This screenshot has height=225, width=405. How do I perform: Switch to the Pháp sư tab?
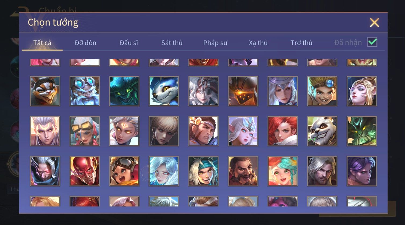[x=215, y=43]
